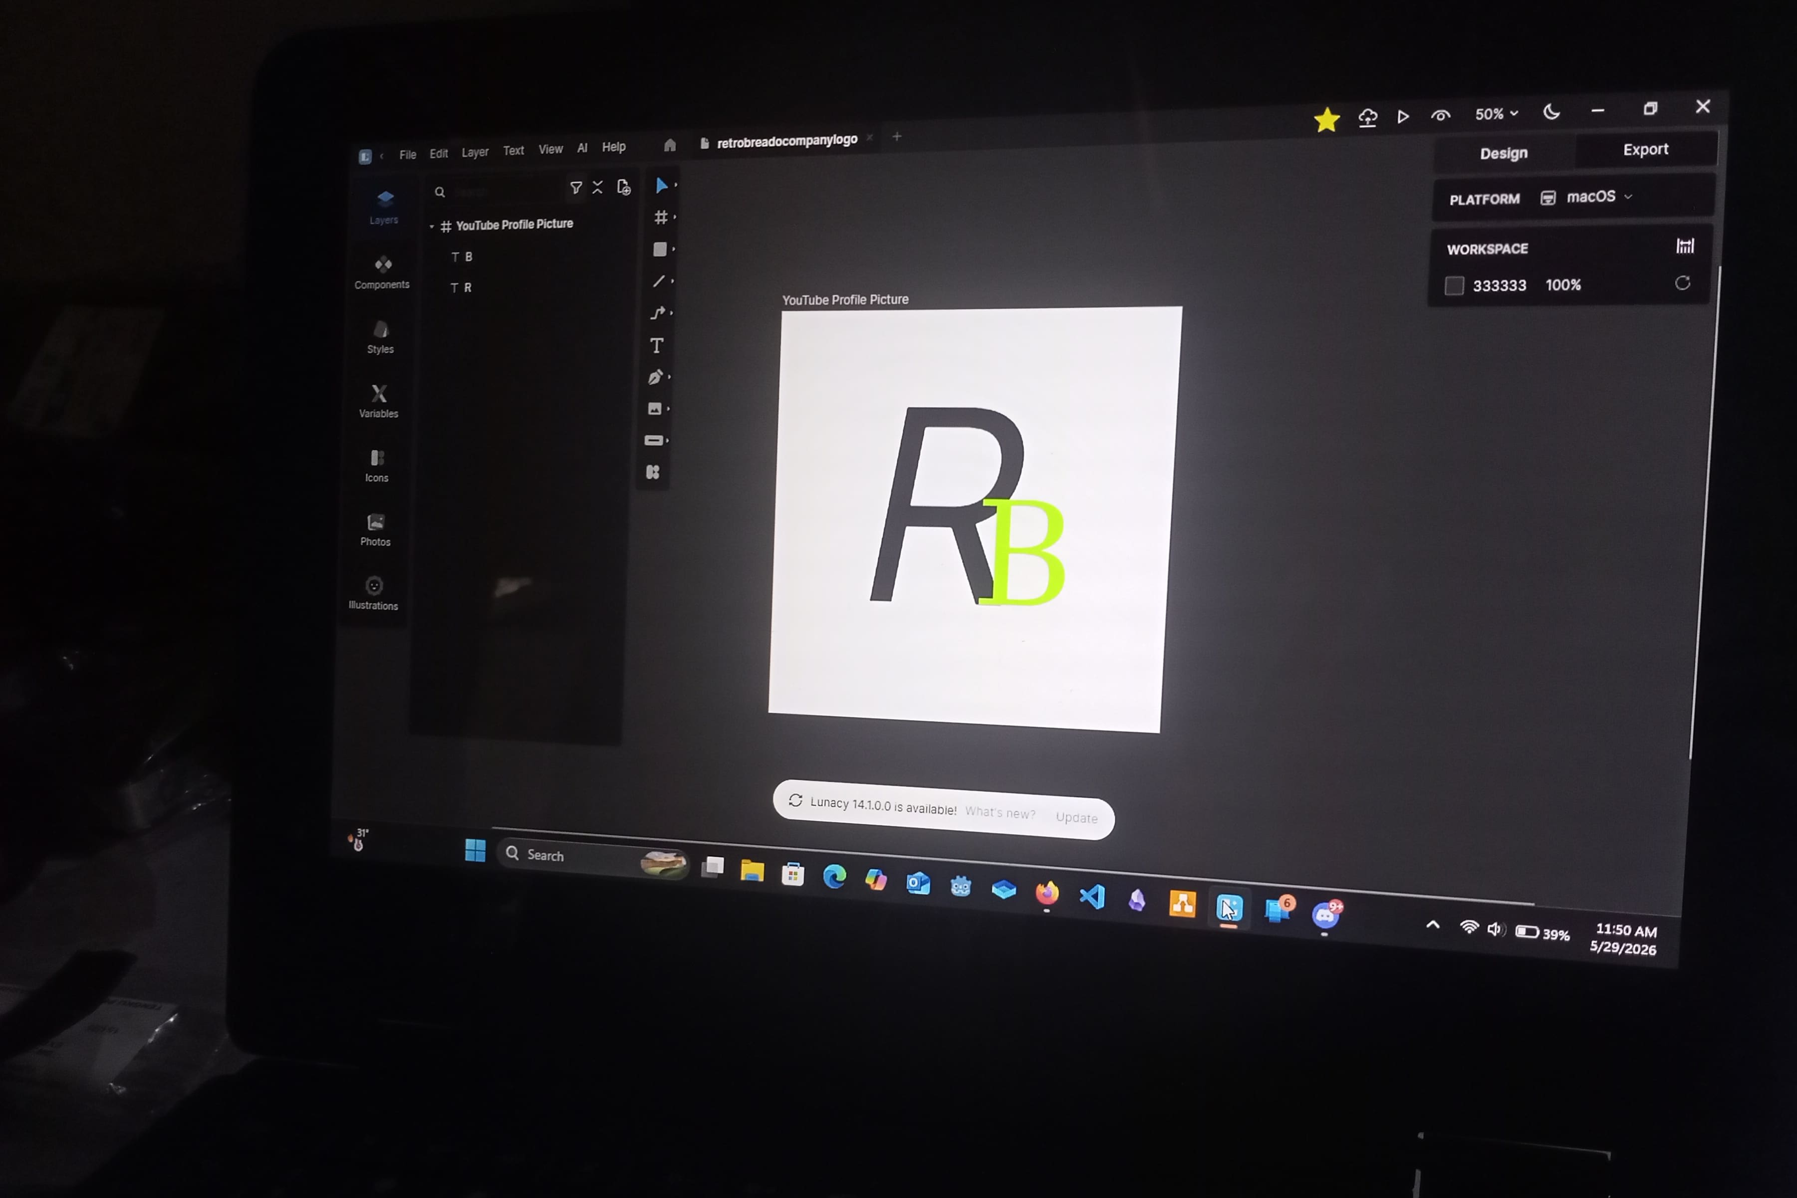The height and width of the screenshot is (1198, 1797).
Task: Open the What's new? link
Action: pyautogui.click(x=1000, y=812)
